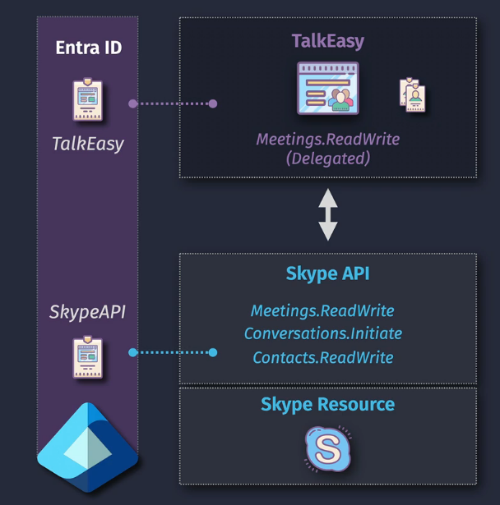500x505 pixels.
Task: Click the italic 'TalkEasy' label under the badge
Action: (88, 144)
